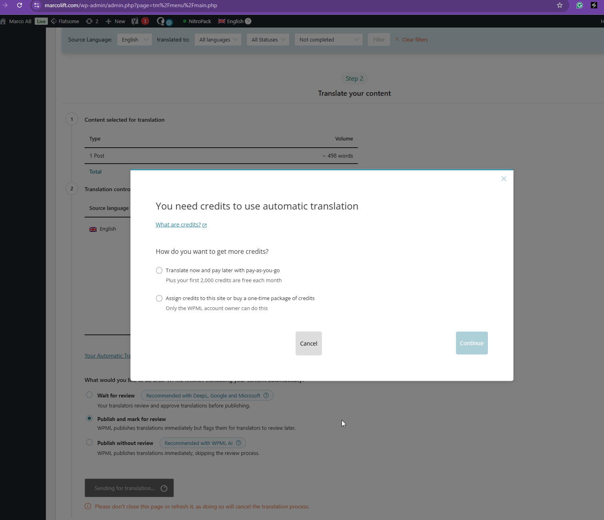The width and height of the screenshot is (604, 520).
Task: Click the Filter button
Action: [379, 40]
